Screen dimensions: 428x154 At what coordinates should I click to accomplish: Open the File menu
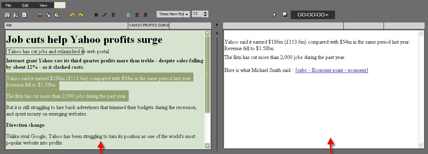(x=8, y=5)
